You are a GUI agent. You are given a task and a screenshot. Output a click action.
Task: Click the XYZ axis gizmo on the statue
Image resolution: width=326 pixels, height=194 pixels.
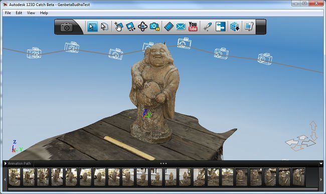tap(147, 113)
